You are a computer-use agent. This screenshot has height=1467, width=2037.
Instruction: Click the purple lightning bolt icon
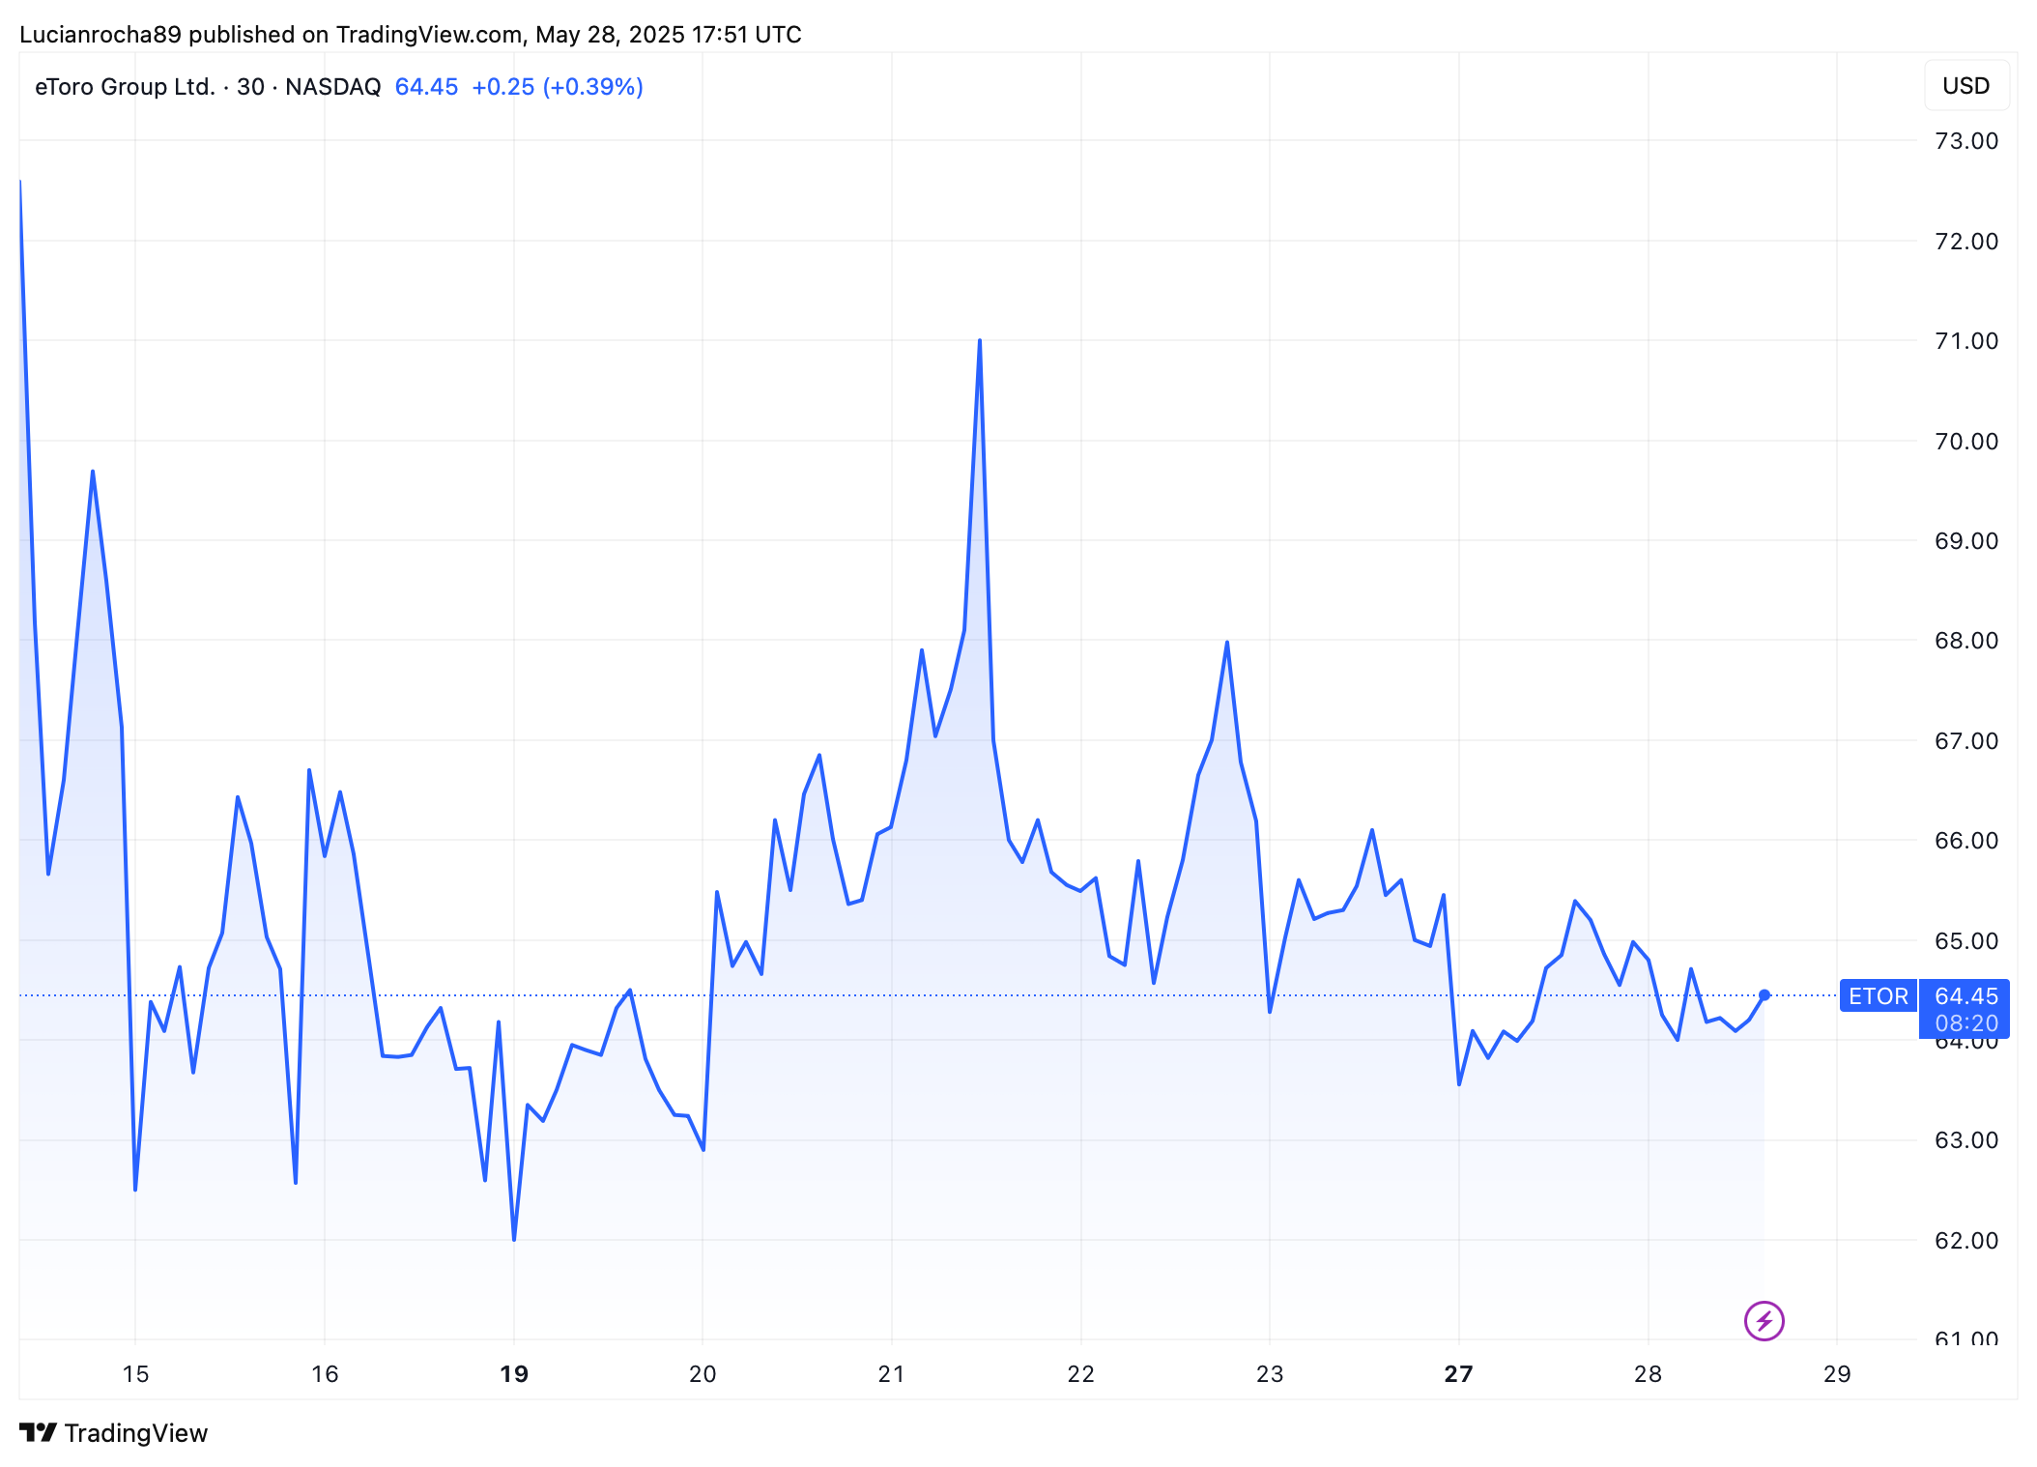[x=1764, y=1320]
